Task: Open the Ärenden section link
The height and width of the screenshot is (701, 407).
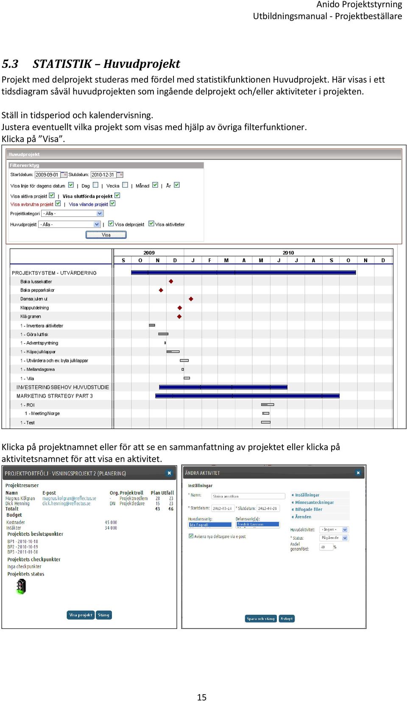Action: click(303, 517)
